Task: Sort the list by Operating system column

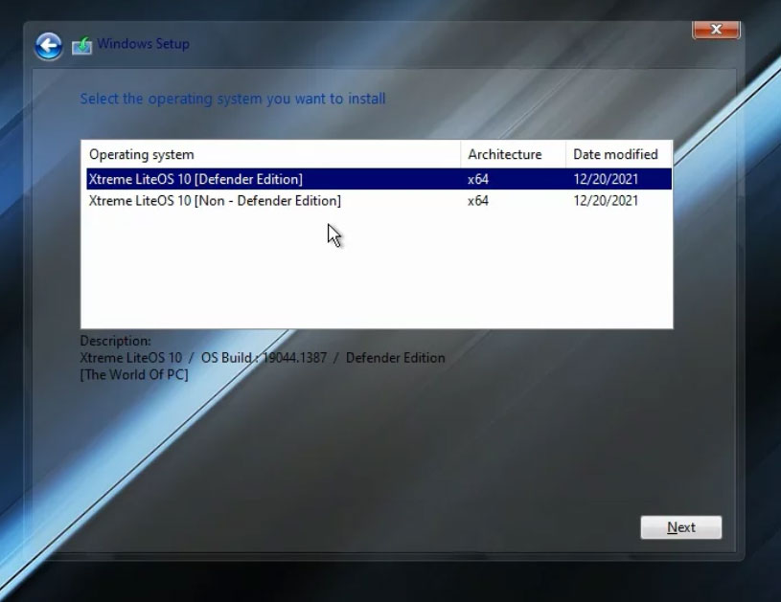Action: tap(142, 154)
